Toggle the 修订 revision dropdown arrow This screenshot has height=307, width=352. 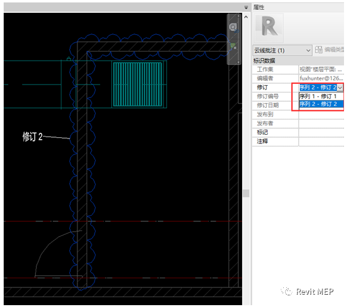click(340, 88)
